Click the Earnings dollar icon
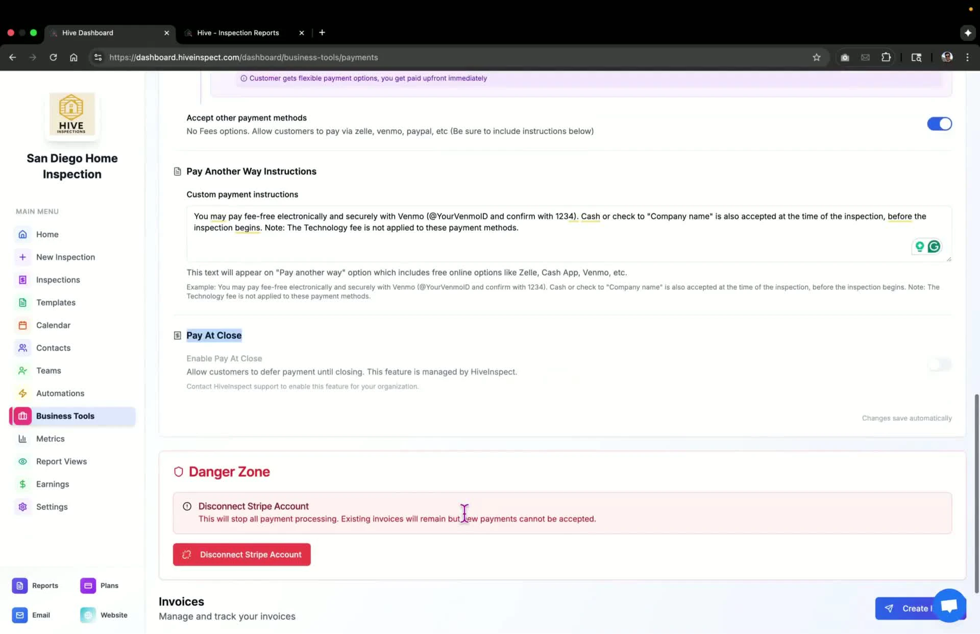 click(22, 484)
